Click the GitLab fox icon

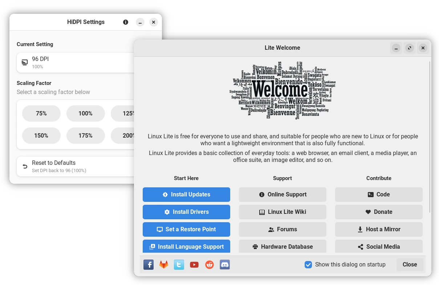[164, 265]
